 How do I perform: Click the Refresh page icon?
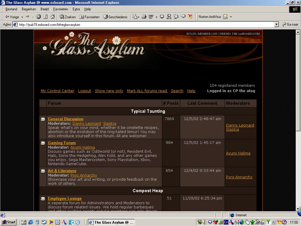point(46,17)
